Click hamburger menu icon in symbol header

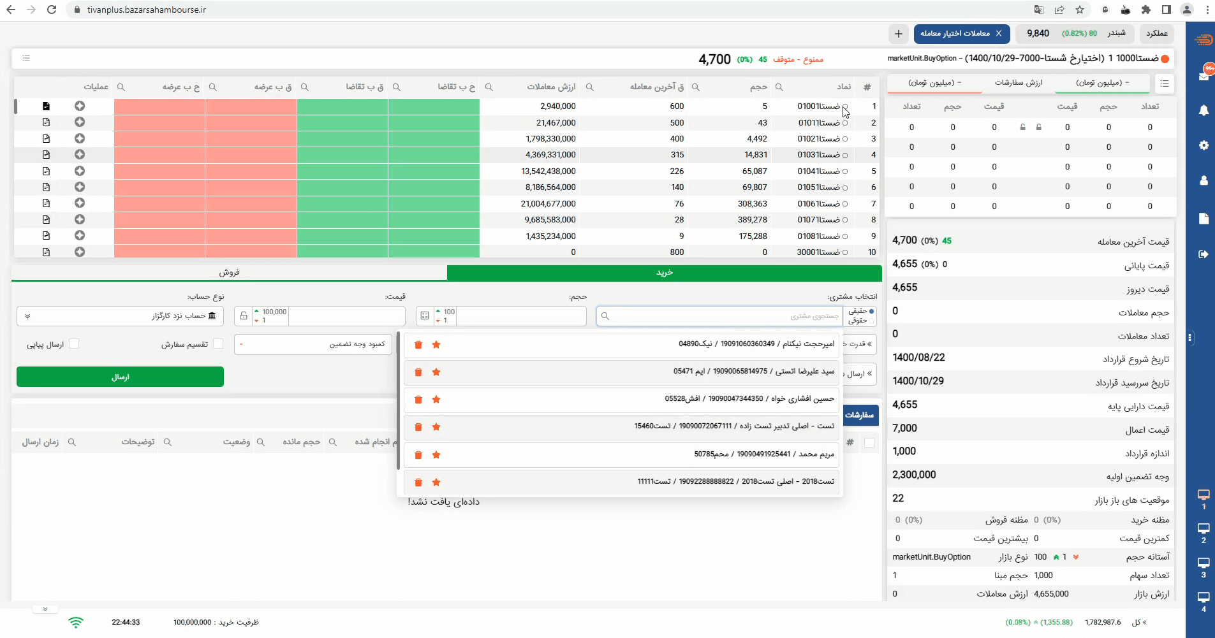(x=26, y=58)
